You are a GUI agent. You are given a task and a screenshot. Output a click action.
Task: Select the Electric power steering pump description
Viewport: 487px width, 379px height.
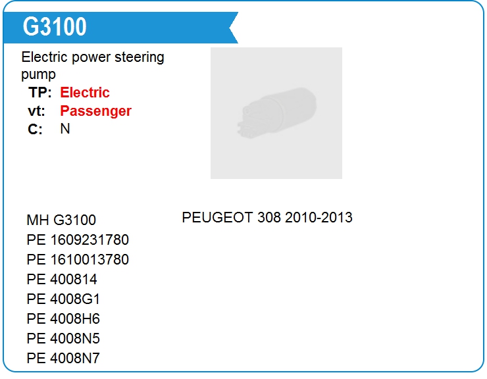click(x=93, y=66)
